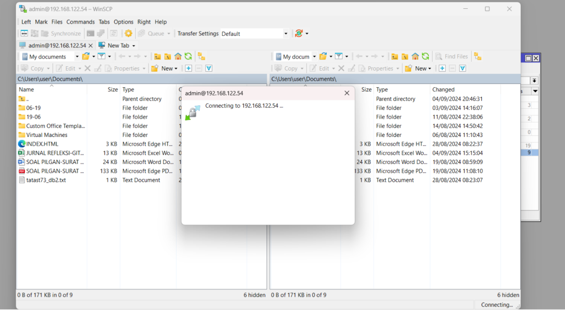
Task: Refresh the left panel file listing
Action: click(188, 56)
